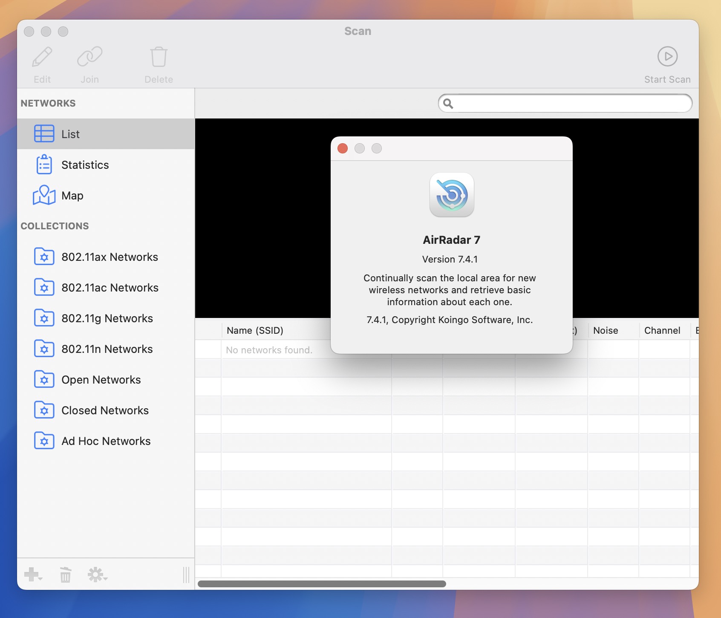Click the List table icon
Viewport: 721px width, 618px height.
44,133
